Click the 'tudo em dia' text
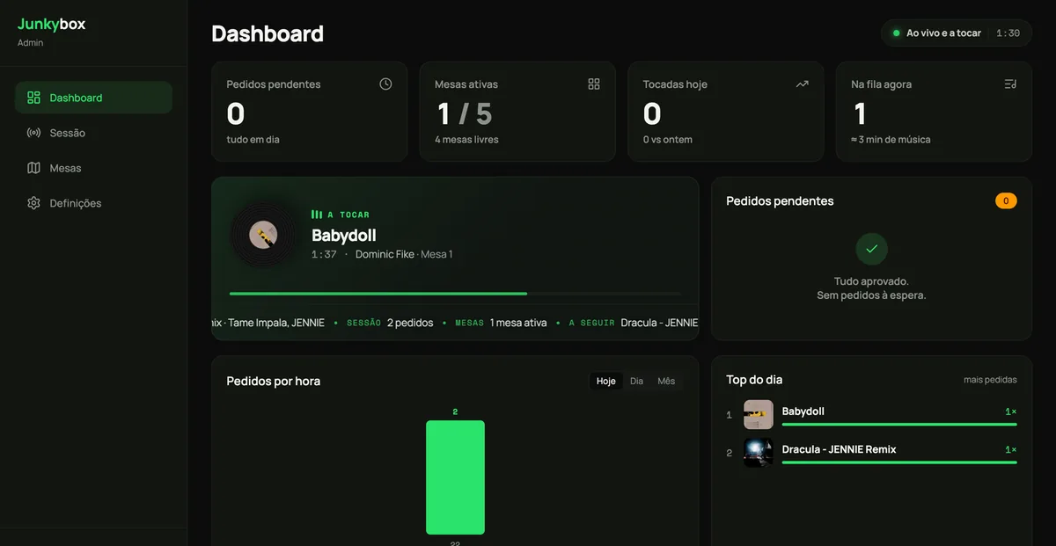Viewport: 1056px width, 546px height. point(253,139)
